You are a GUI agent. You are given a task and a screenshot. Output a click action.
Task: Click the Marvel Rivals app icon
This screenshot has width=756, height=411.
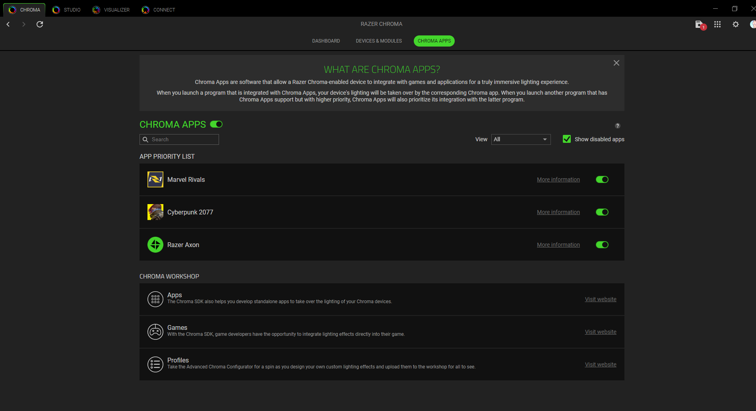point(155,179)
